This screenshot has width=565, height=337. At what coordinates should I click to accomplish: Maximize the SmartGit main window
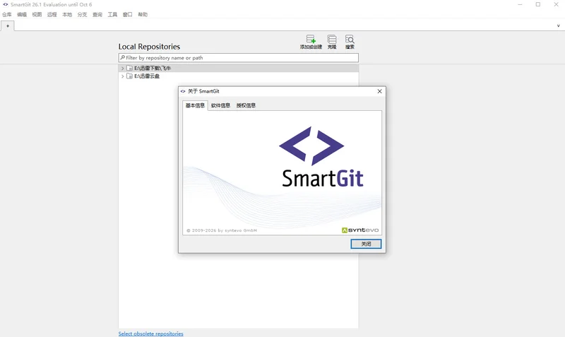pos(538,5)
